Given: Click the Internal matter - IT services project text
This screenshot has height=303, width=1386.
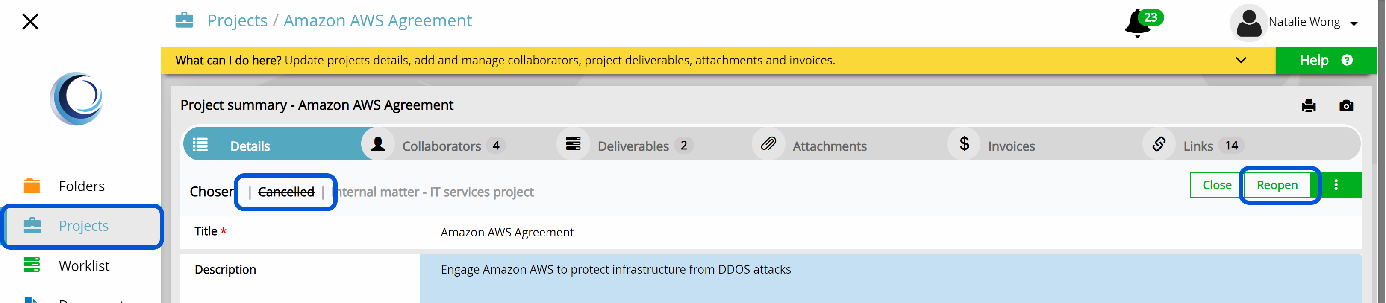Looking at the screenshot, I should [x=433, y=192].
